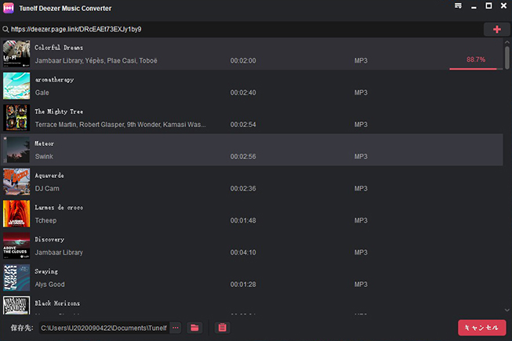Click the save path field
The height and width of the screenshot is (341, 512).
pos(104,328)
